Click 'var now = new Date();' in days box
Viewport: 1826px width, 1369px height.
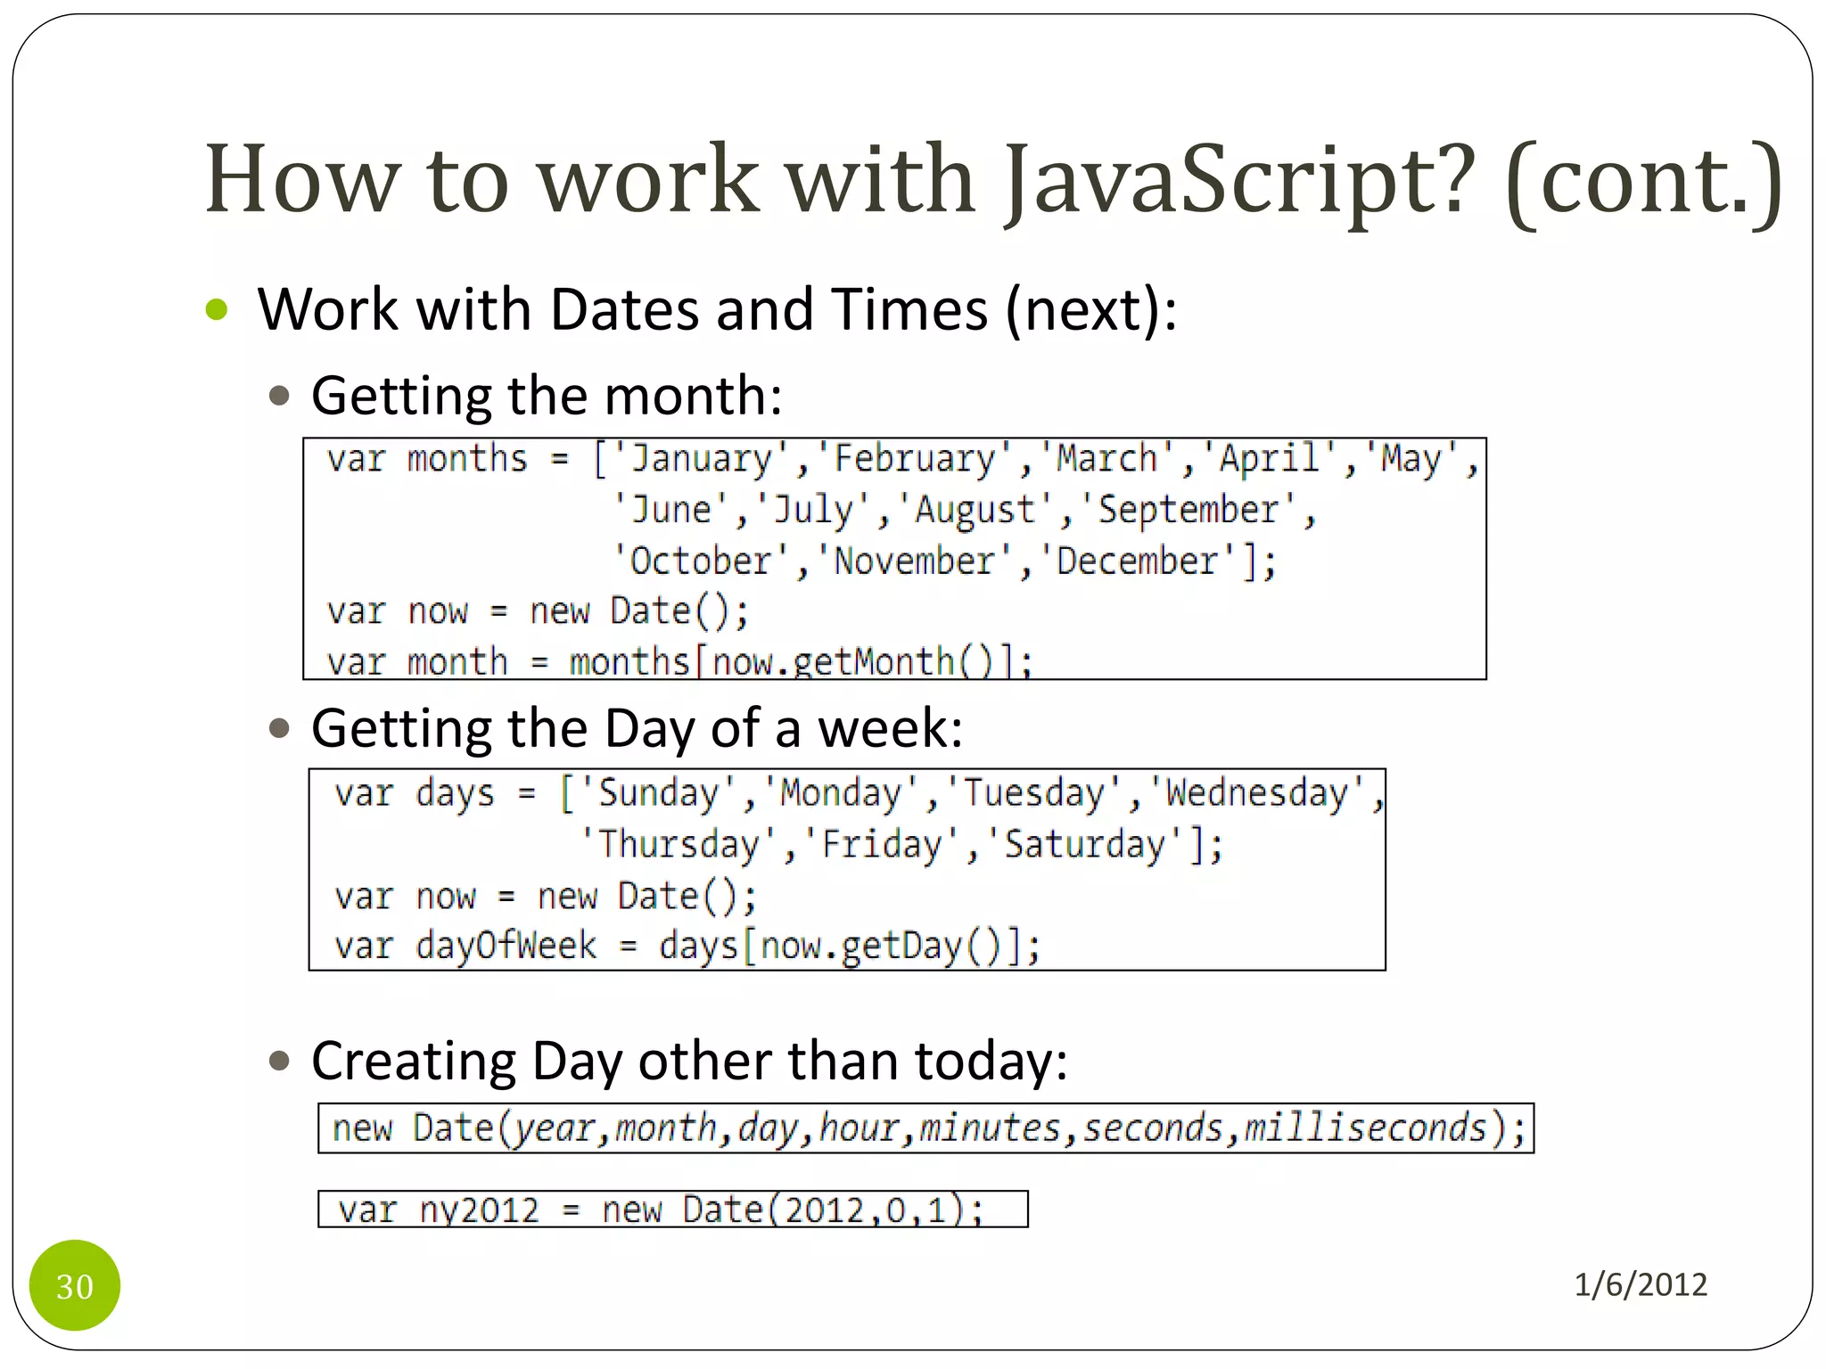coord(546,897)
